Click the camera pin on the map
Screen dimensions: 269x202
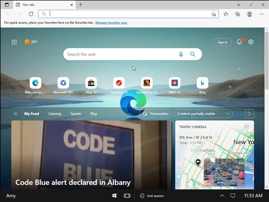[x=198, y=162]
